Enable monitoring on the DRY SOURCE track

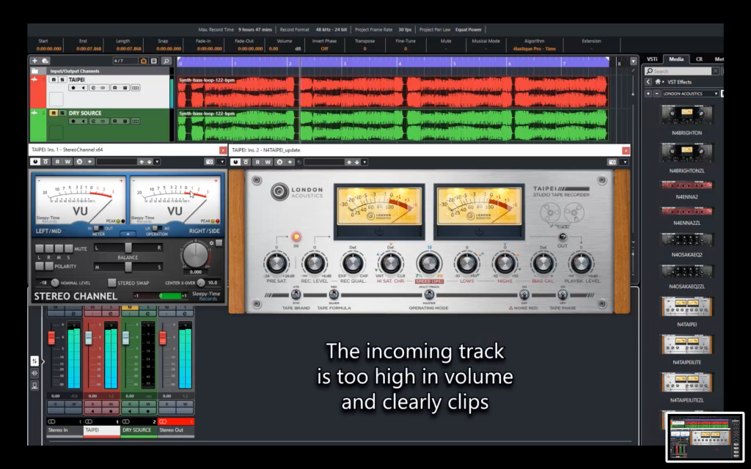click(83, 121)
